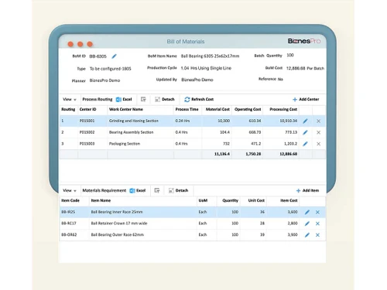The image size is (387, 290).
Task: Refresh Cost in Process Routing
Action: point(199,99)
